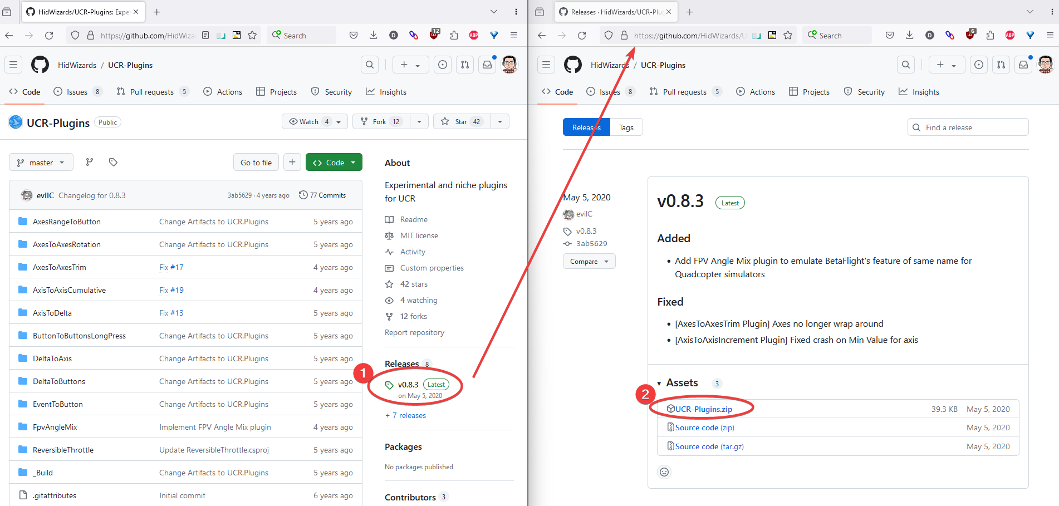Open HidWizards owner link in left window
Screen dimensions: 1059x506
77,65
